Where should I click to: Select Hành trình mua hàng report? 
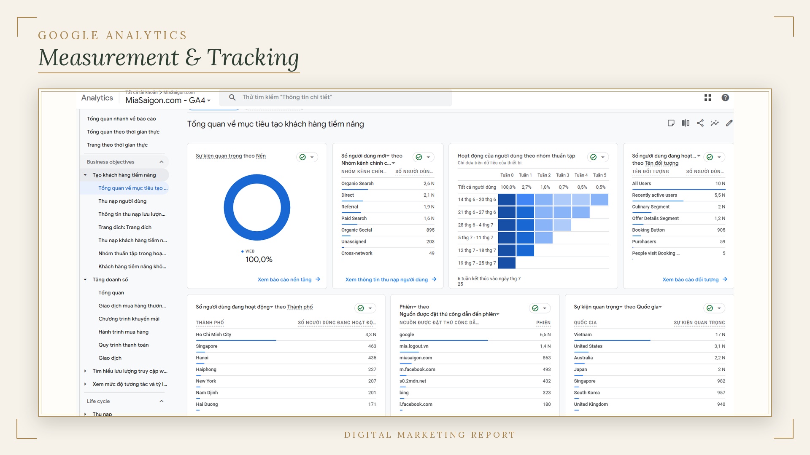tap(124, 332)
